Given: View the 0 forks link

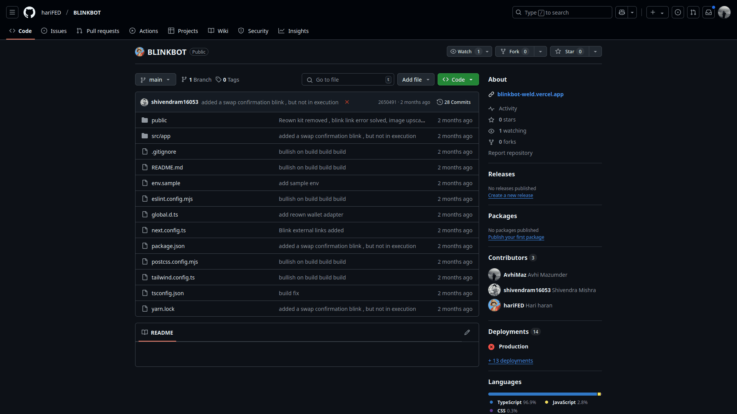Looking at the screenshot, I should point(502,142).
